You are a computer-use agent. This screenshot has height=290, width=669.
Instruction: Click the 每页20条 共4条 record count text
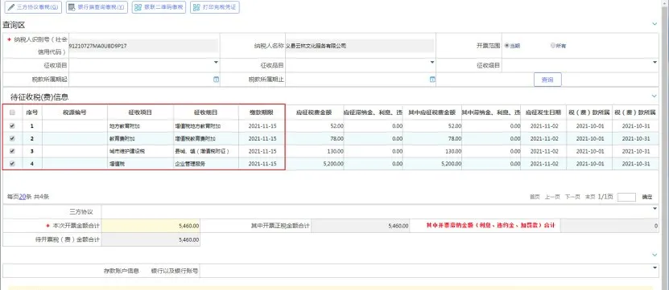(28, 197)
